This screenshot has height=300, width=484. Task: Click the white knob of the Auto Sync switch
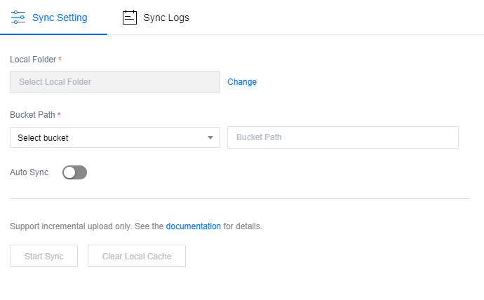[69, 172]
